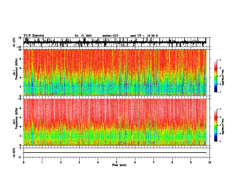The height and width of the screenshot is (182, 236).
Task: Click time axis tick label "1"
Action: [42, 162]
